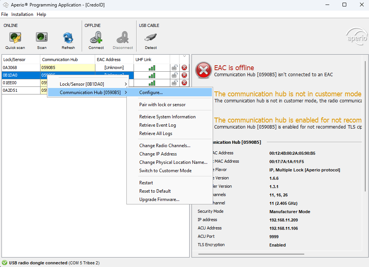This screenshot has width=369, height=267.
Task: Detect USB cable device
Action: (151, 41)
